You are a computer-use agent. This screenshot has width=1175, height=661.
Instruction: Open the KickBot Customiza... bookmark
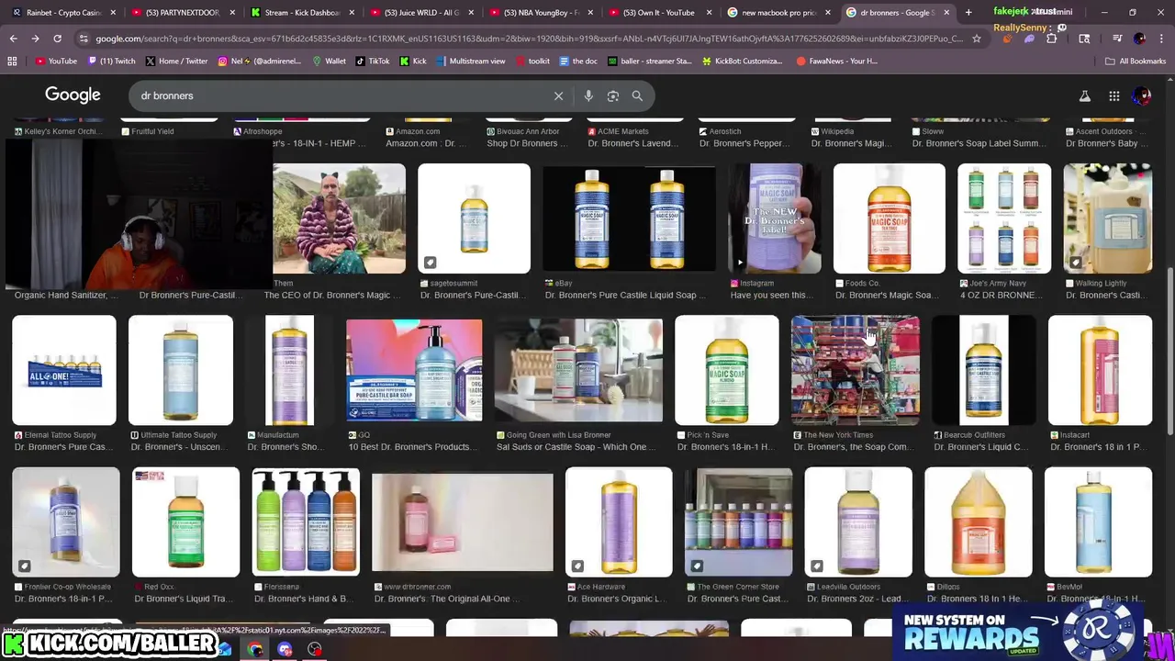point(741,61)
